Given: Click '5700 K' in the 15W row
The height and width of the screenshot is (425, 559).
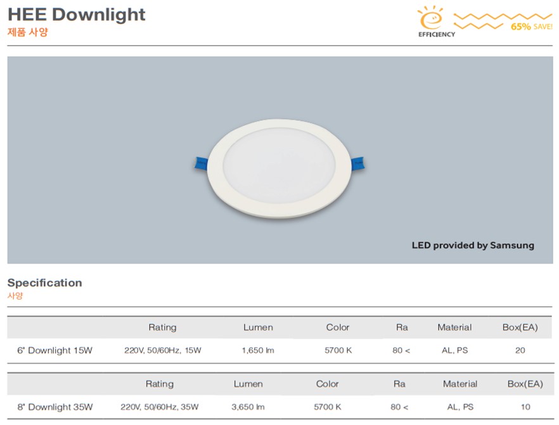Looking at the screenshot, I should (338, 350).
